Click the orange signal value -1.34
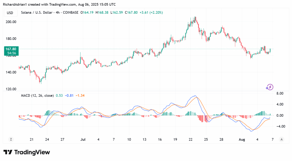This screenshot has width=292, height=161. pyautogui.click(x=80, y=96)
